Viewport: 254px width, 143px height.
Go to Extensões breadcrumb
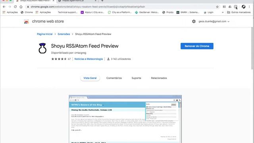tap(64, 34)
